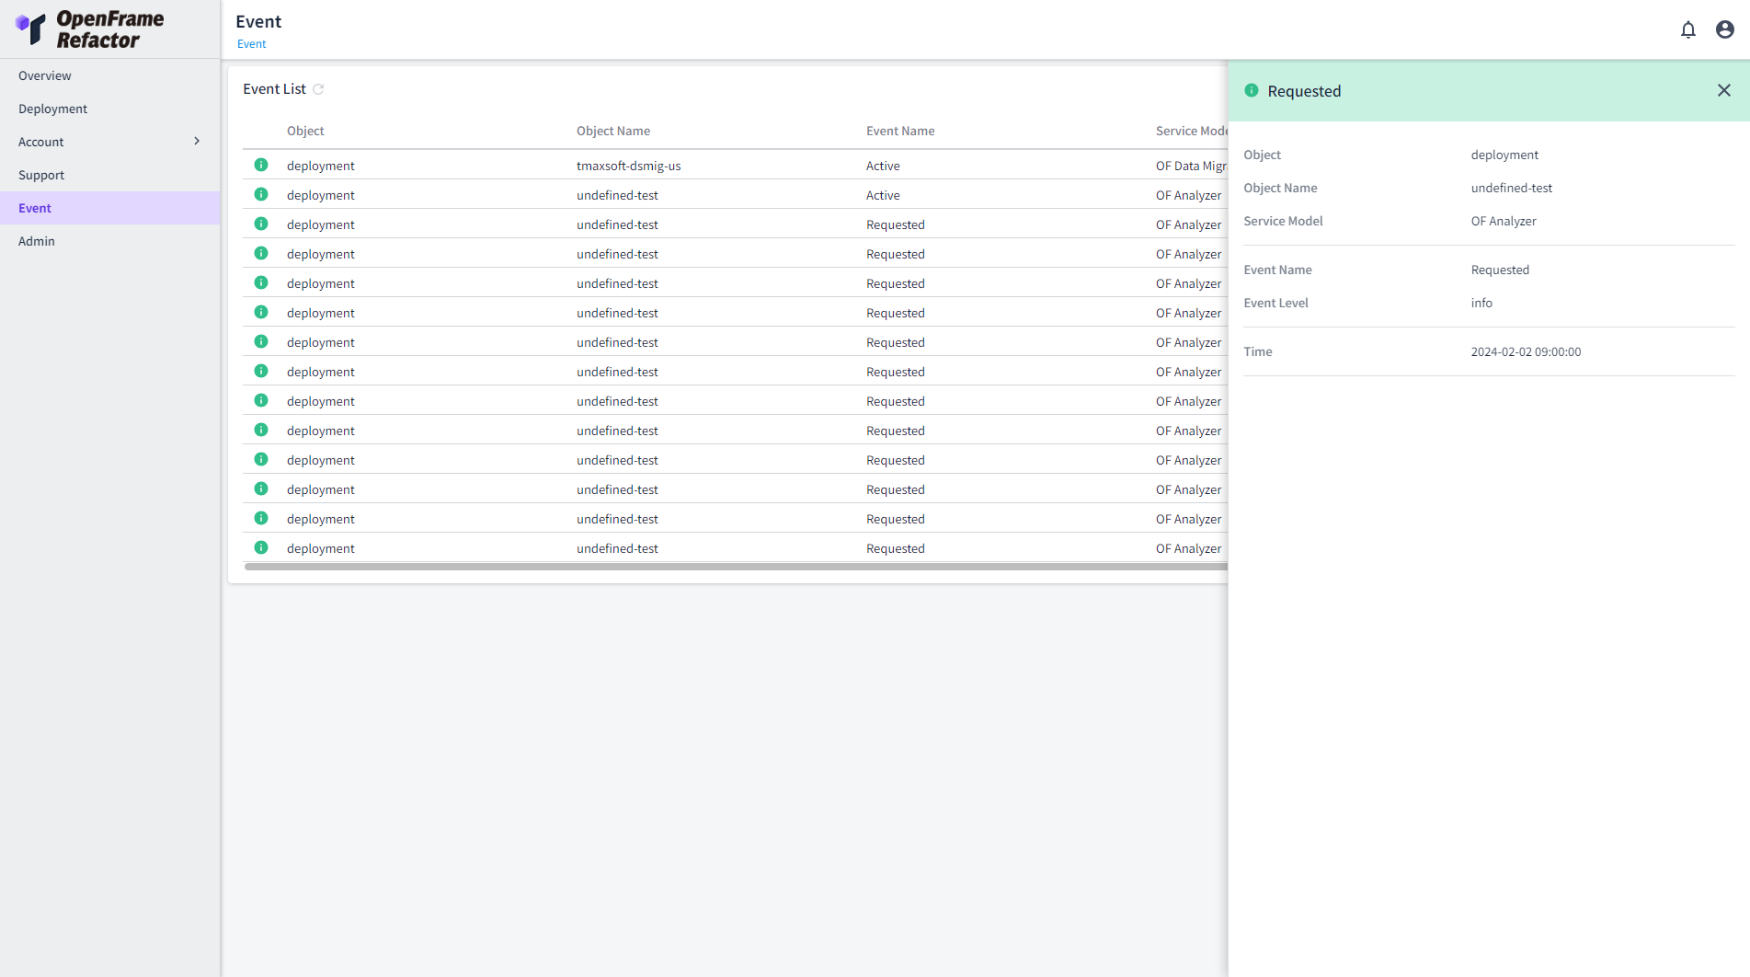Click the green status icon in Requested header

pos(1251,90)
